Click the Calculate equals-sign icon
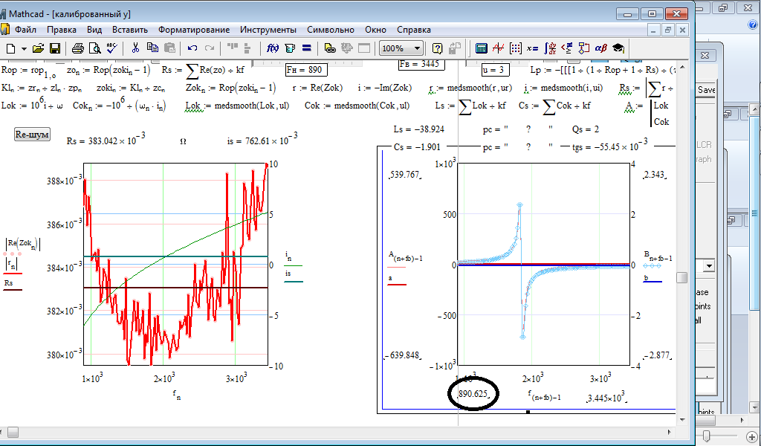Image resolution: width=761 pixels, height=446 pixels. tap(307, 48)
